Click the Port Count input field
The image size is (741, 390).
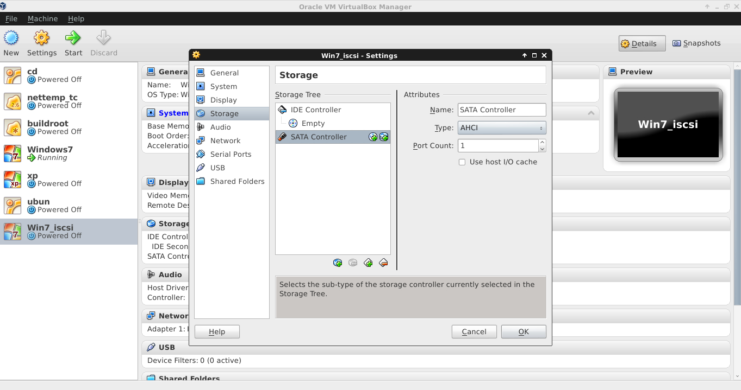498,146
